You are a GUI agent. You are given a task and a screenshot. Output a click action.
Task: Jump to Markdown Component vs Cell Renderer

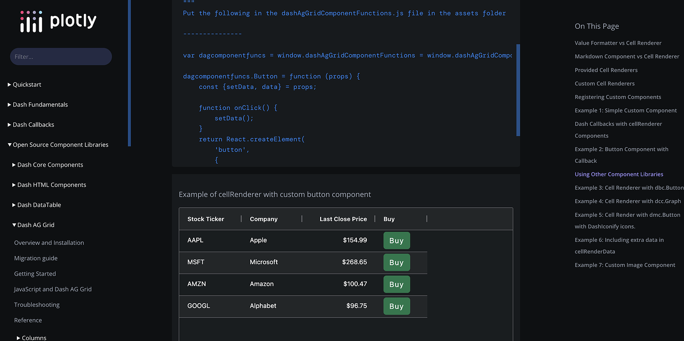[x=627, y=57]
